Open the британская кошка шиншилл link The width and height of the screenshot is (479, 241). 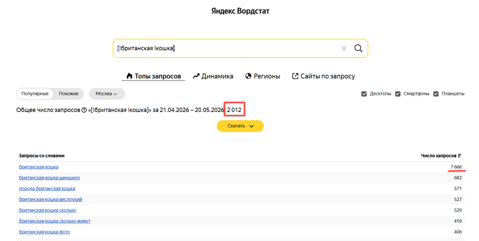click(49, 177)
